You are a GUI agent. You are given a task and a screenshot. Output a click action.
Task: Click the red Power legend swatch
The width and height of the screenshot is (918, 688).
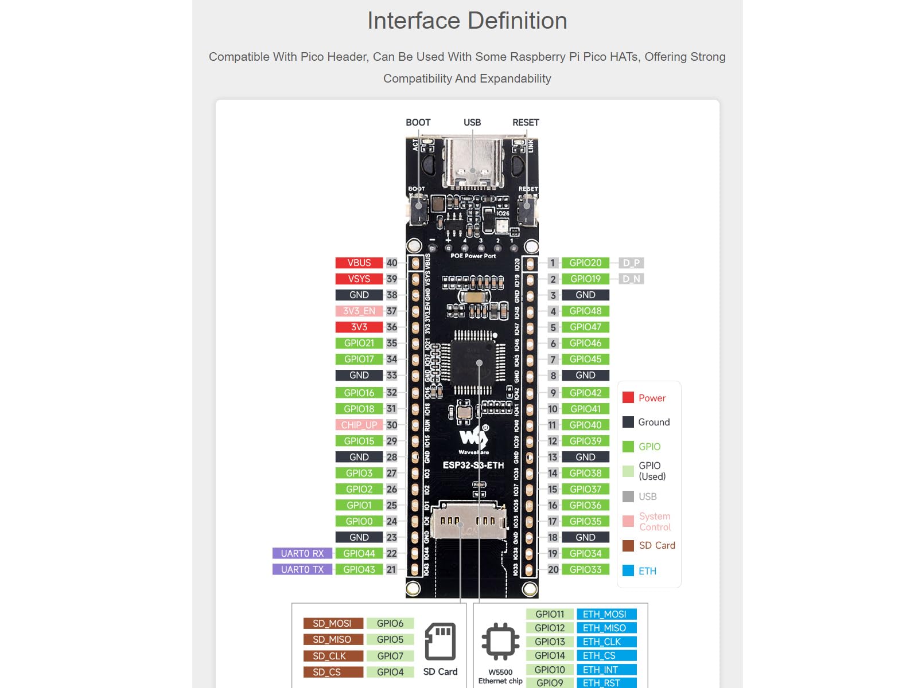tap(628, 398)
